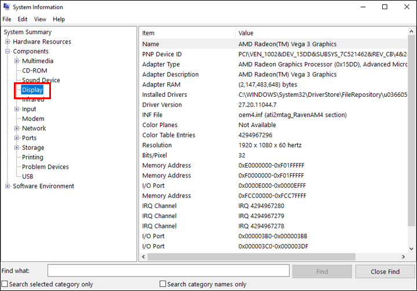Select the Driver Version row
The height and width of the screenshot is (291, 417).
162,105
